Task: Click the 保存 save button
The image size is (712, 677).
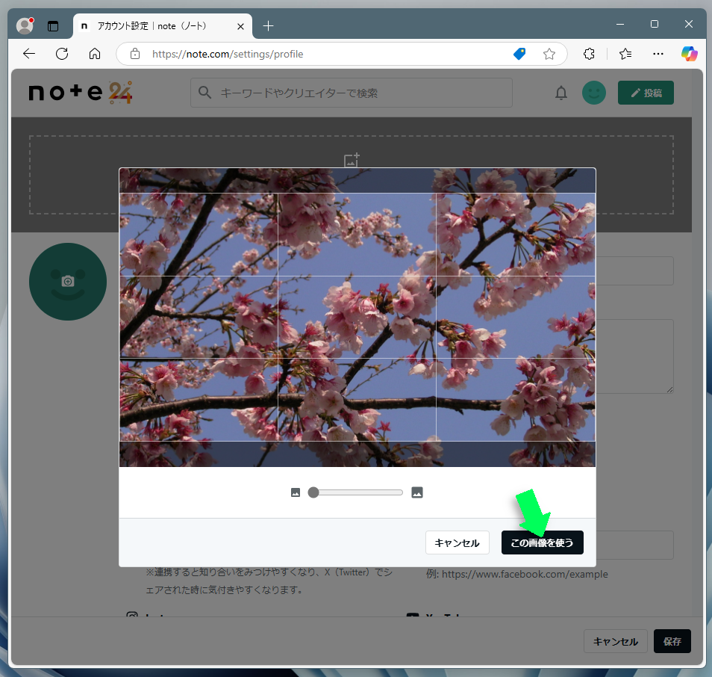Action: click(672, 641)
